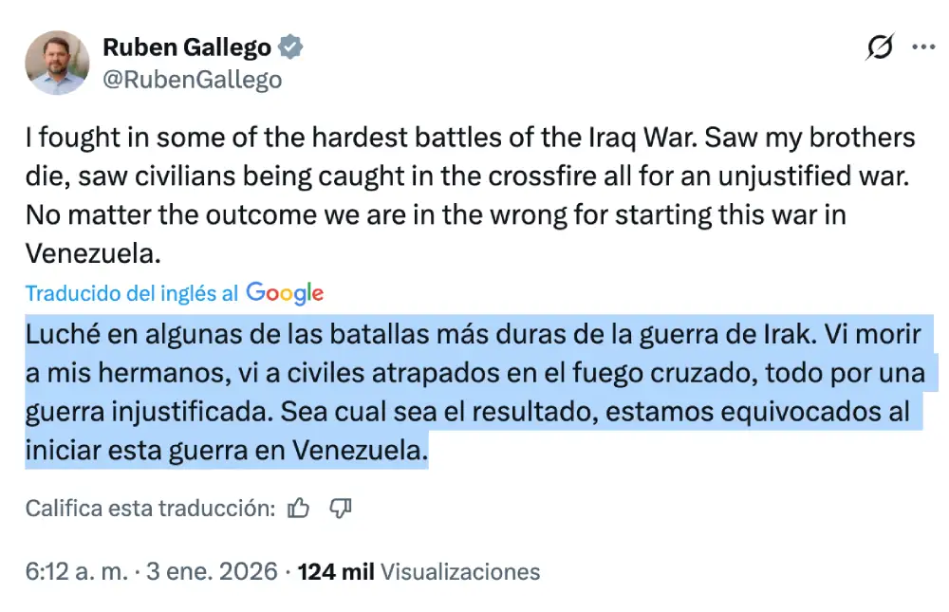Click the 'Traducido del inglés al' link

coord(132,293)
